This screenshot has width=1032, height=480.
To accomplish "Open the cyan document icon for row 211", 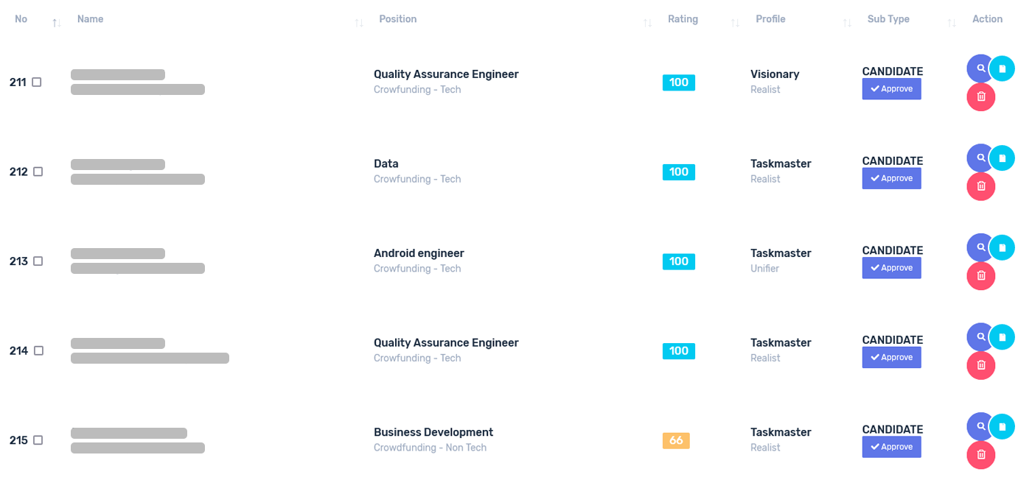I will [1002, 68].
